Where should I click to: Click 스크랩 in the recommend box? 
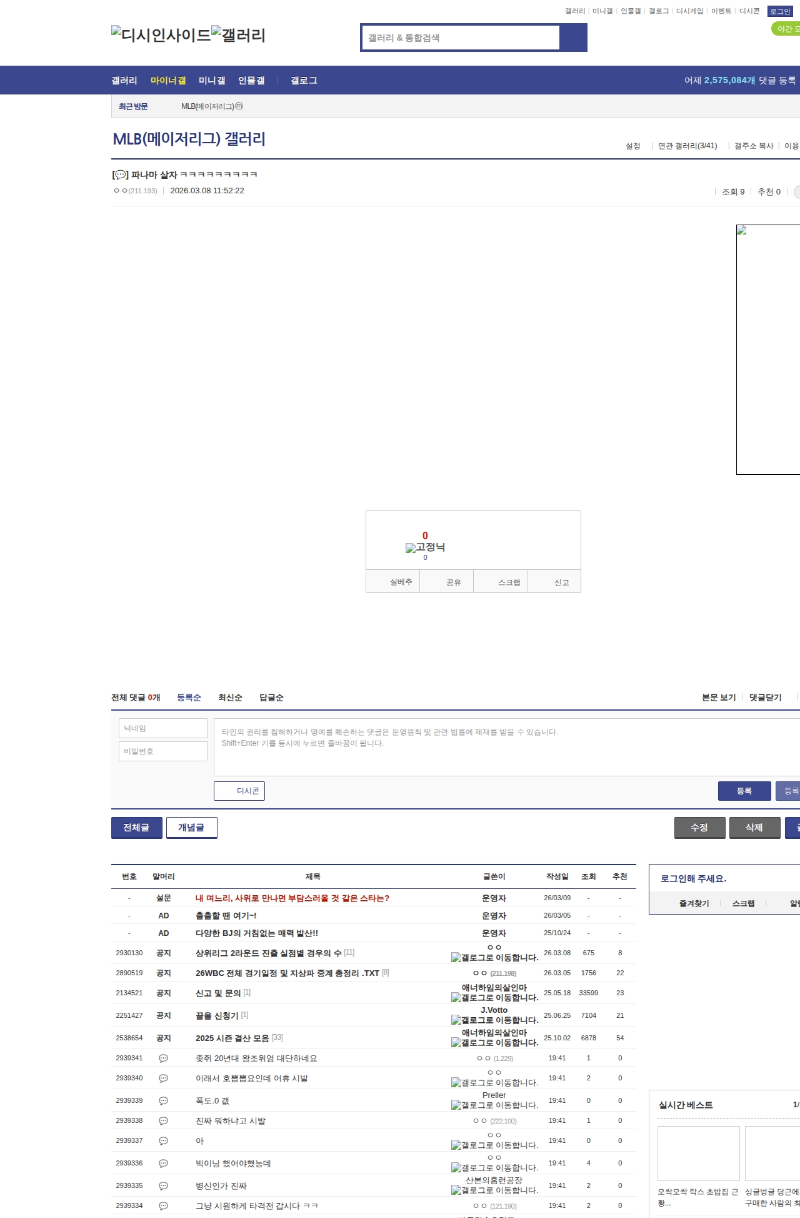point(501,582)
